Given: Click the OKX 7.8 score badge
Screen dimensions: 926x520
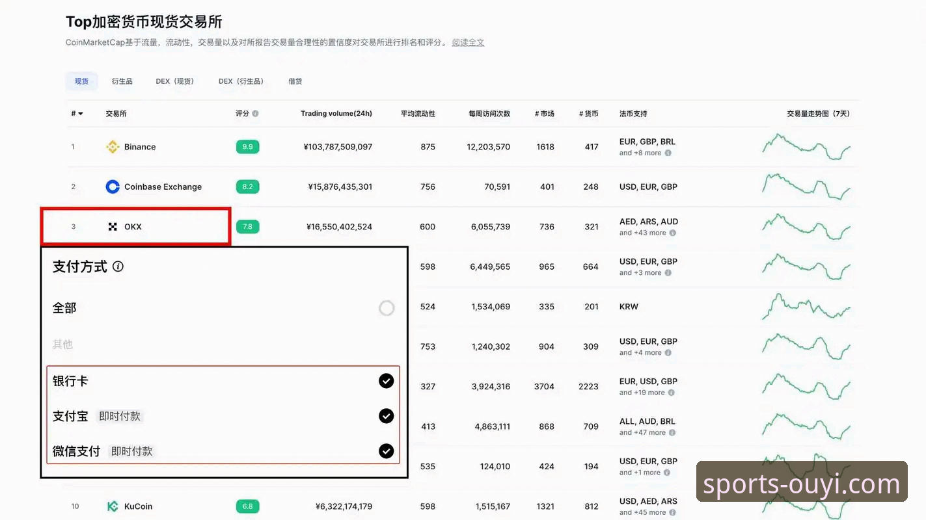Looking at the screenshot, I should tap(247, 227).
